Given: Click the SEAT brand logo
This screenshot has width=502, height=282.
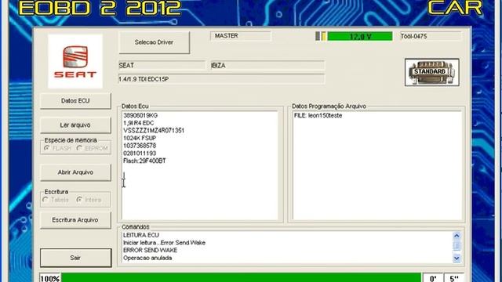Looking at the screenshot, I should [x=75, y=61].
